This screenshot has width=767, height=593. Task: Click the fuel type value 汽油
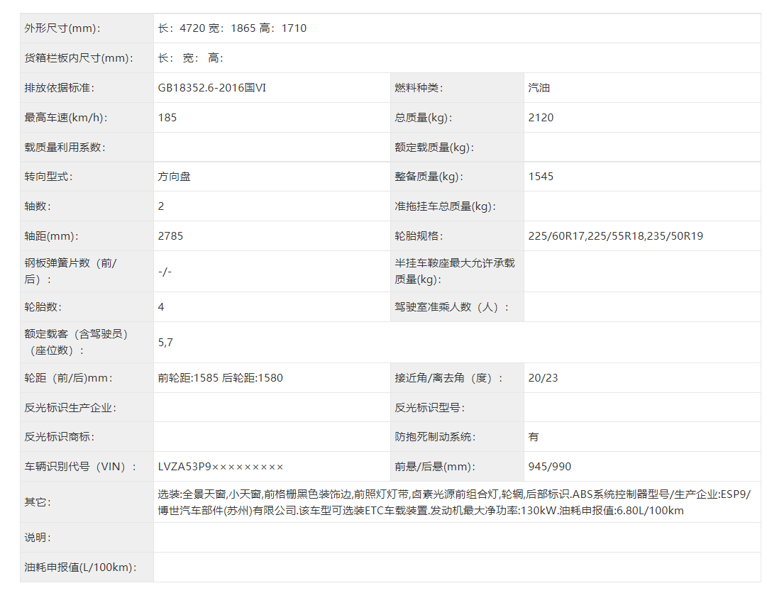(x=539, y=88)
